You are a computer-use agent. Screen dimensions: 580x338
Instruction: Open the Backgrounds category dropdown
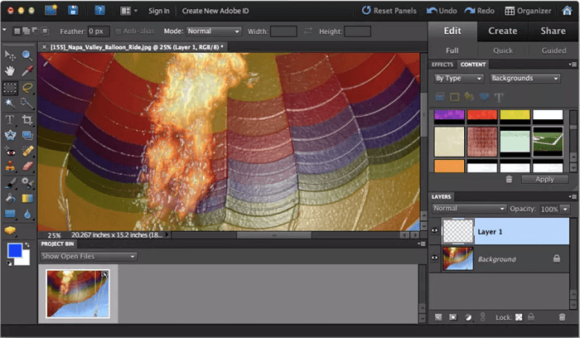point(524,79)
